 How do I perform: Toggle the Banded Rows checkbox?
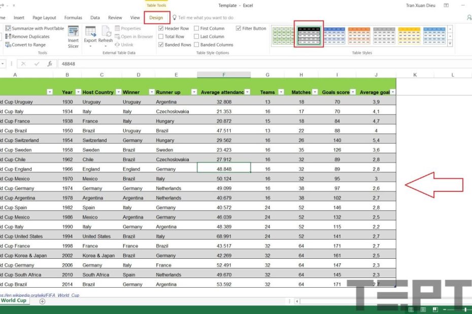click(x=161, y=45)
